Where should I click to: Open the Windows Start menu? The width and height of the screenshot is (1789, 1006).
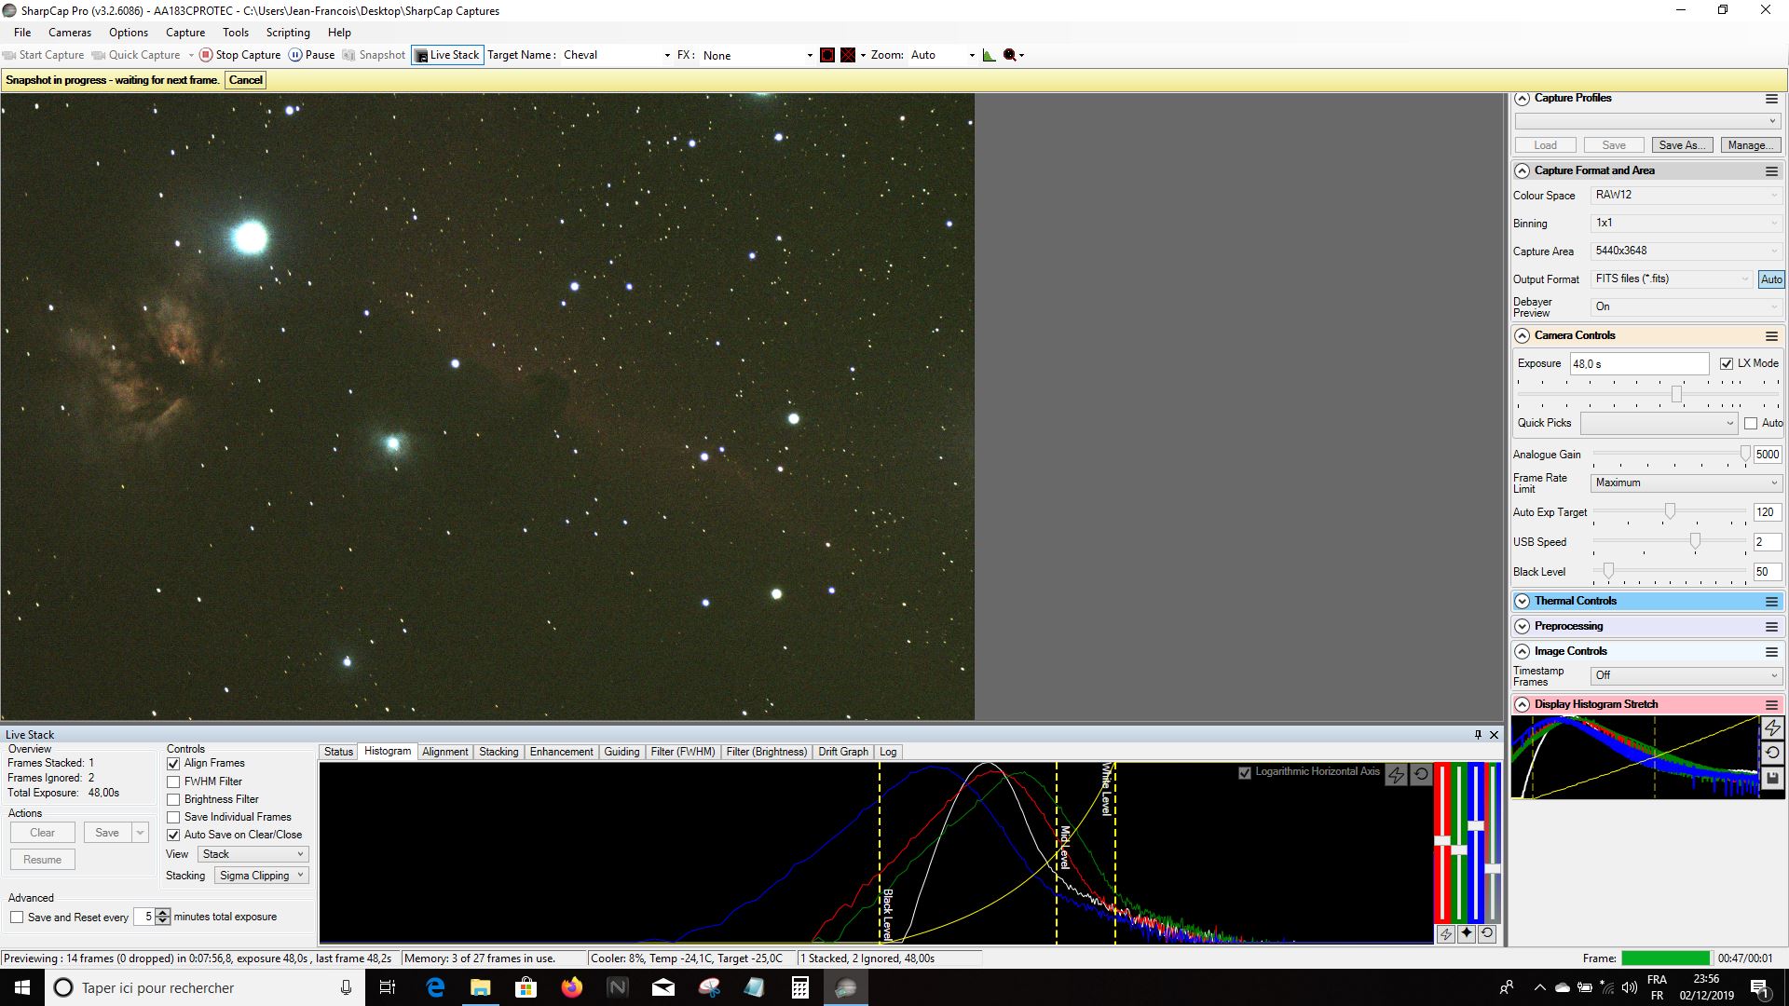pyautogui.click(x=22, y=987)
